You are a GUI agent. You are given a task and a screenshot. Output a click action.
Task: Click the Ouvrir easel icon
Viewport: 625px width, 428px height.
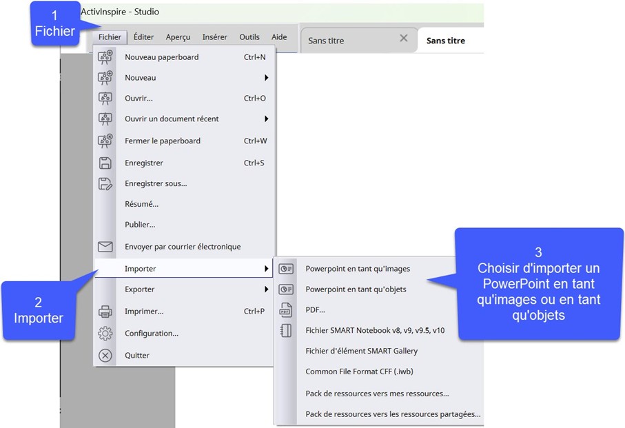tap(105, 99)
